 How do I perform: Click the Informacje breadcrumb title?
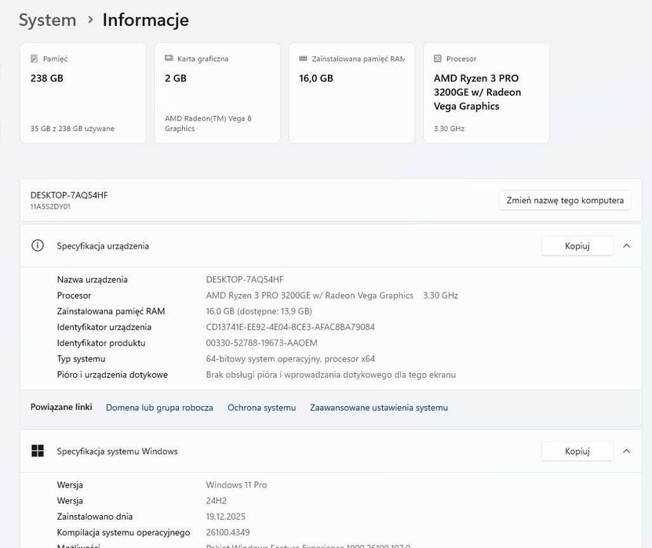click(x=145, y=20)
